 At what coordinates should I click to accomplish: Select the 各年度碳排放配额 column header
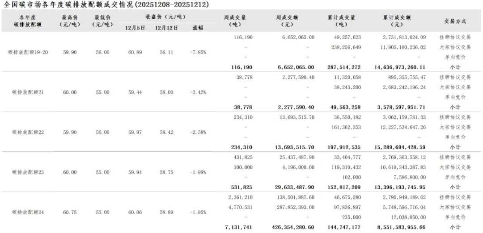click(x=28, y=21)
